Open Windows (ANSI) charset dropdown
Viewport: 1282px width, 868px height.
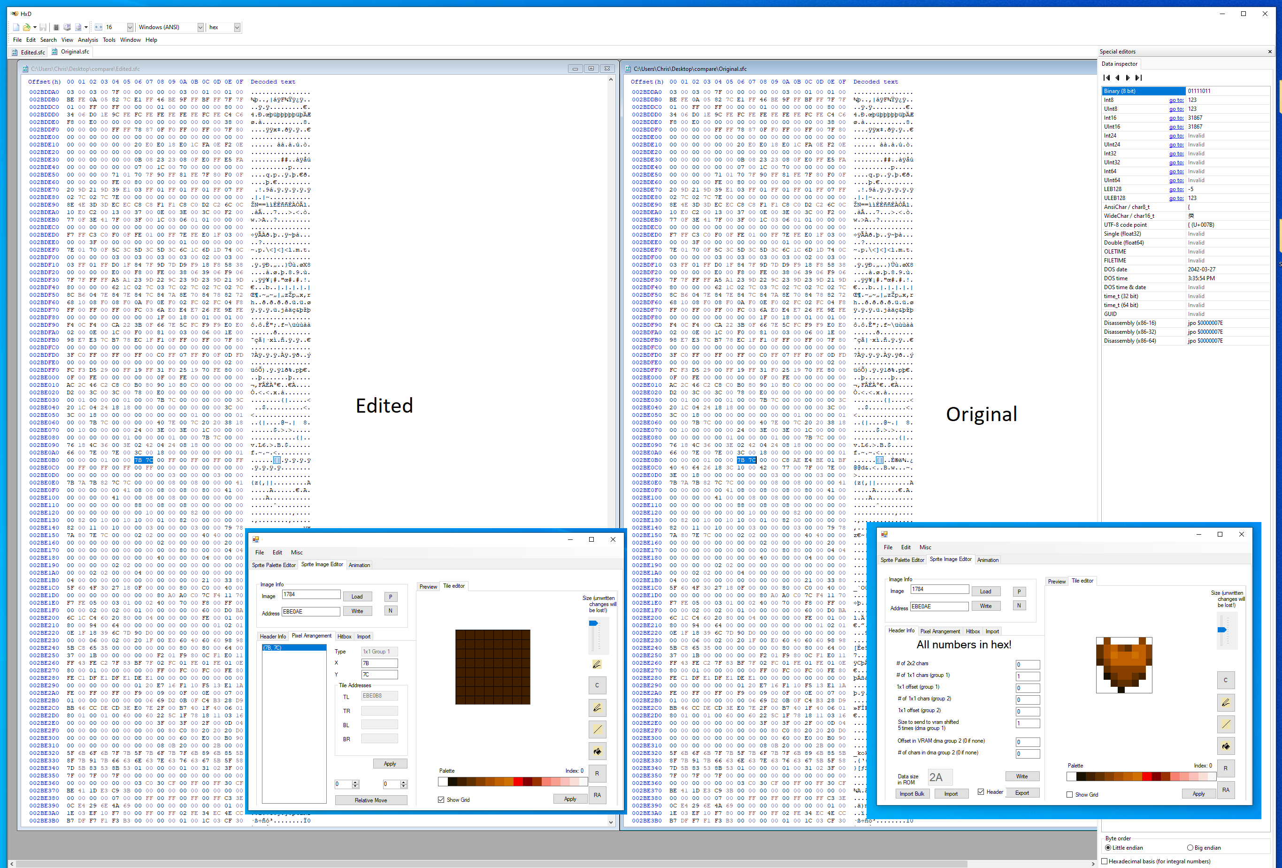tap(200, 27)
